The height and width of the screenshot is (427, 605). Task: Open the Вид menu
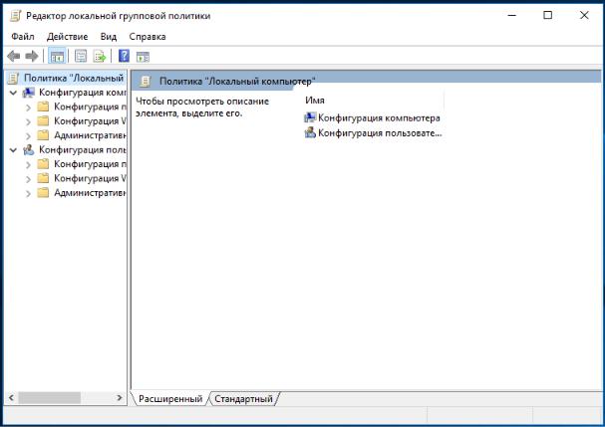coord(109,37)
